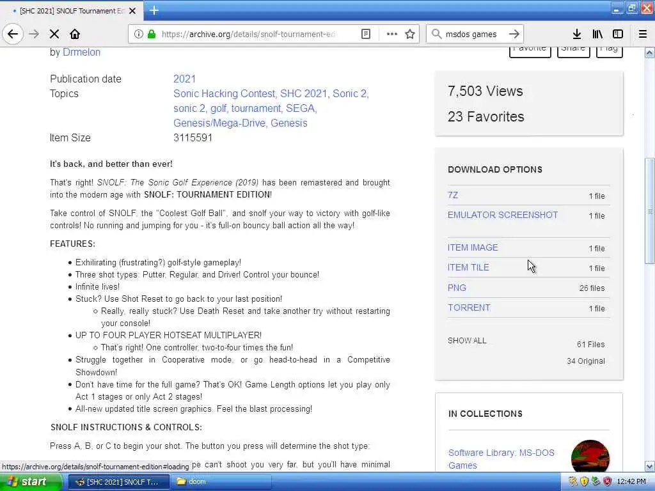The width and height of the screenshot is (655, 491).
Task: Open ITEM TILE download option
Action: coord(468,268)
